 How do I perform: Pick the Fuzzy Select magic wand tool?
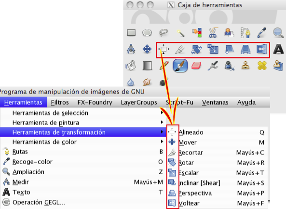[180, 33]
